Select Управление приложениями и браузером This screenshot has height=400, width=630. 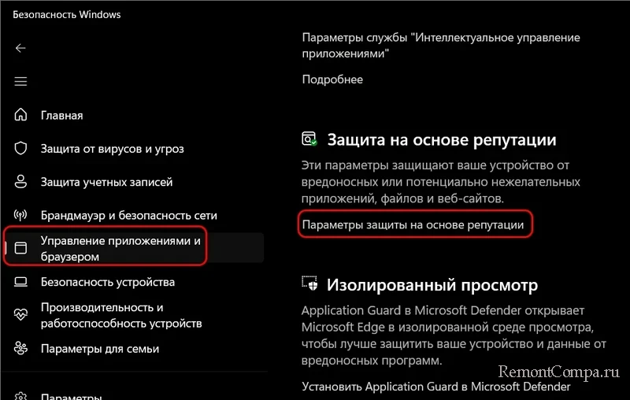point(120,249)
